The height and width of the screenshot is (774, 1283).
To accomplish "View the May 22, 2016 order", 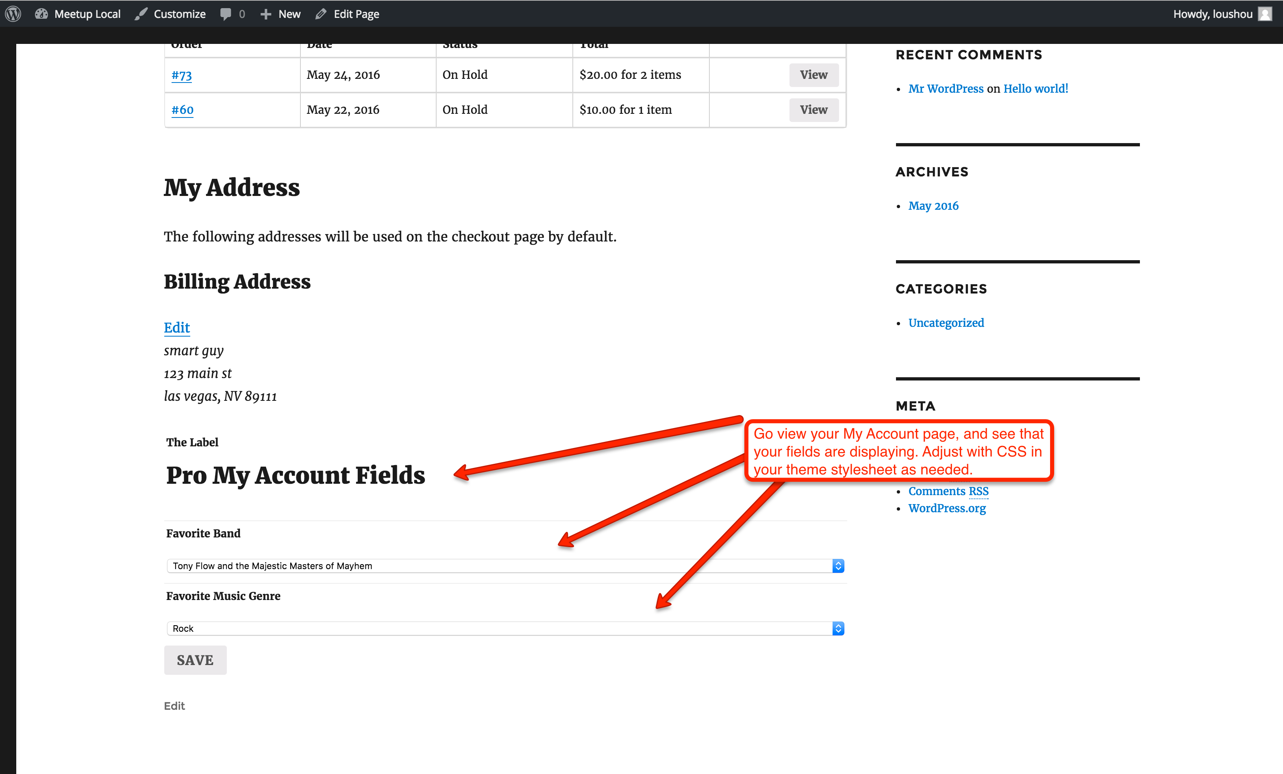I will (814, 110).
